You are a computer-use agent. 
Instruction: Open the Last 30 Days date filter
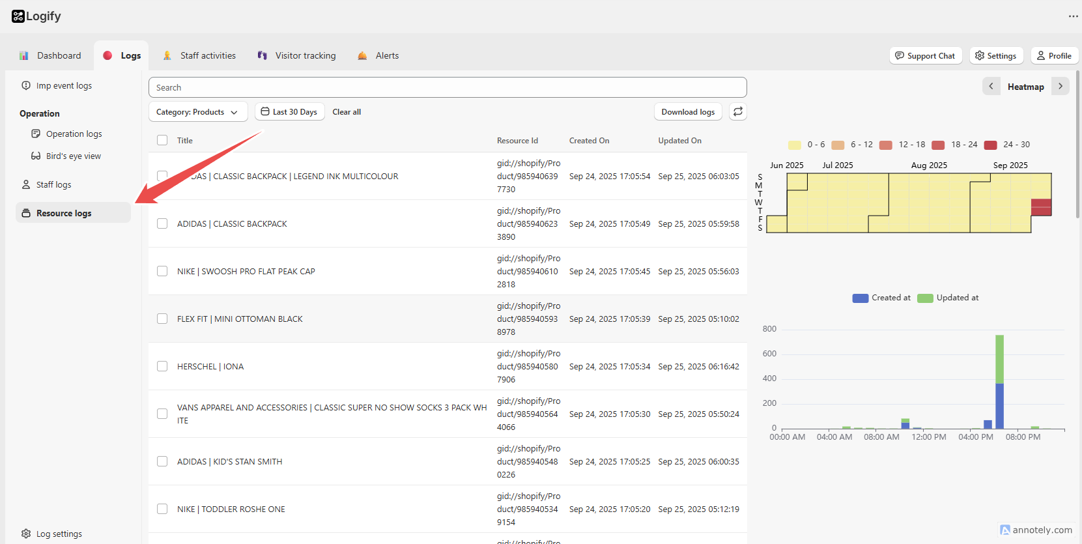(x=290, y=111)
